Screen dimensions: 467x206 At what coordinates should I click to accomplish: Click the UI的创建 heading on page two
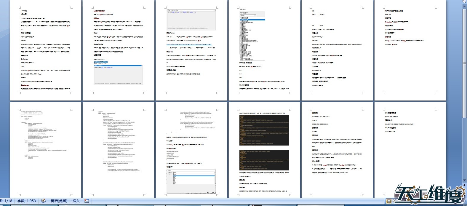coord(97,55)
